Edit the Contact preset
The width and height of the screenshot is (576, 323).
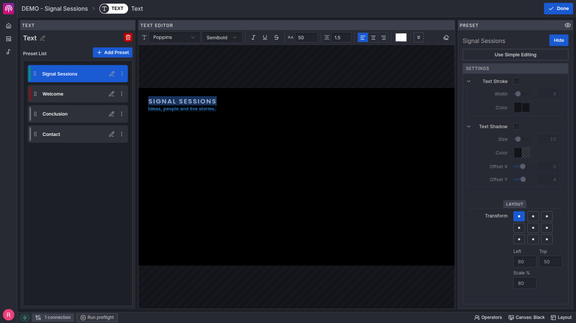tap(112, 134)
